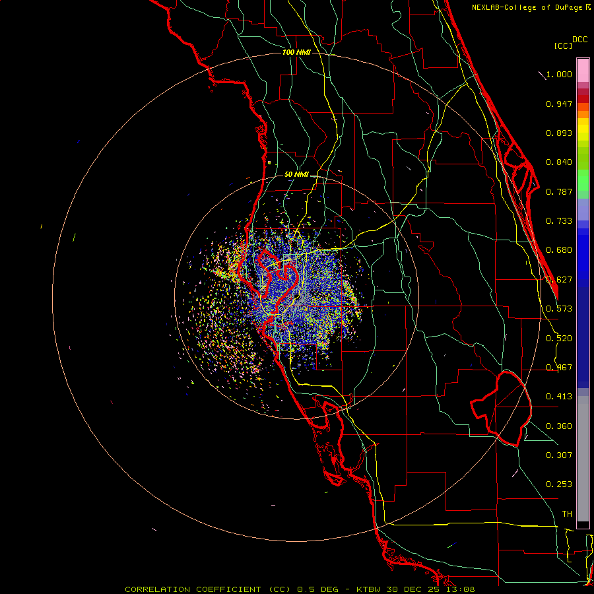Image resolution: width=594 pixels, height=594 pixels.
Task: Click the 0.680 scale value
Action: pos(559,250)
